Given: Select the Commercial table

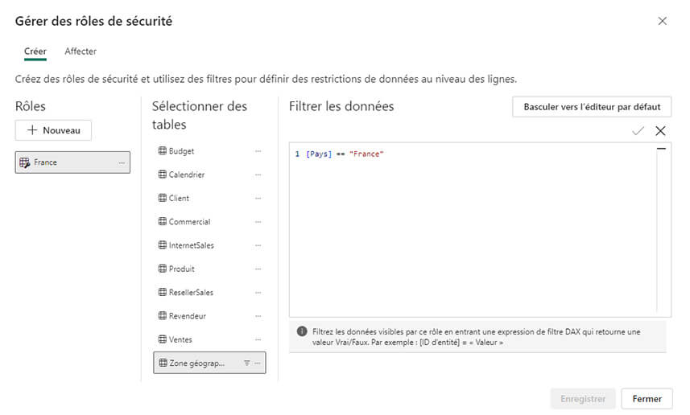Looking at the screenshot, I should click(x=209, y=221).
